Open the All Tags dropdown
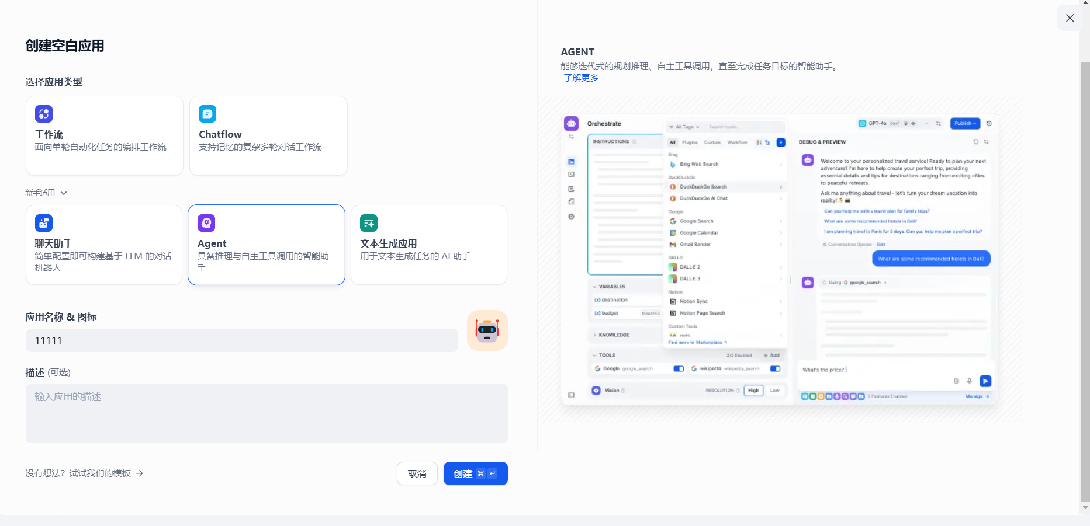 click(683, 127)
